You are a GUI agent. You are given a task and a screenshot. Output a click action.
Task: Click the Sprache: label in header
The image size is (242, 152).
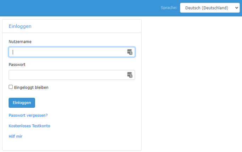point(169,8)
